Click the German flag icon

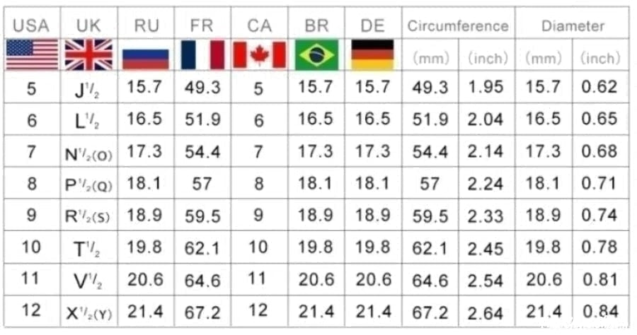pos(372,55)
